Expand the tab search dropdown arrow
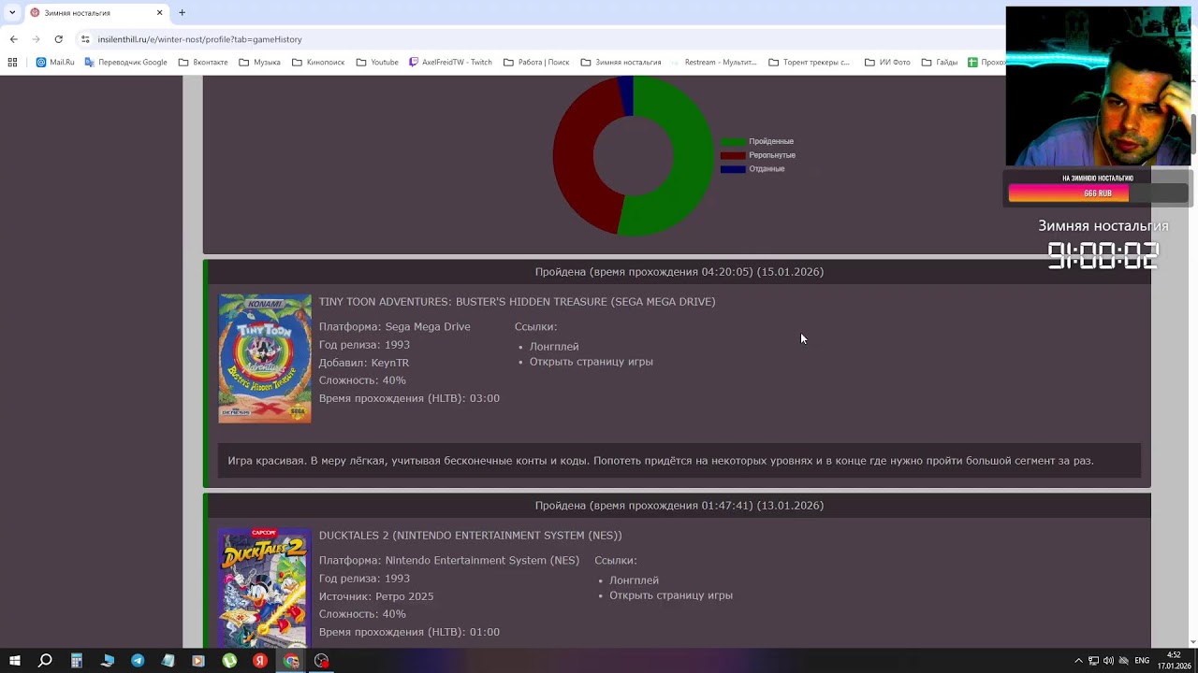 point(12,13)
